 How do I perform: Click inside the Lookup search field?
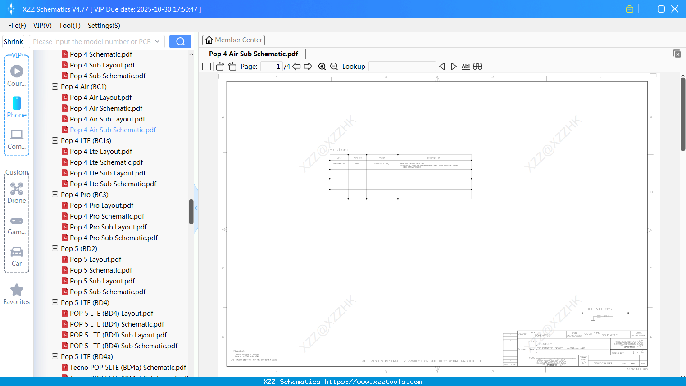pyautogui.click(x=402, y=66)
